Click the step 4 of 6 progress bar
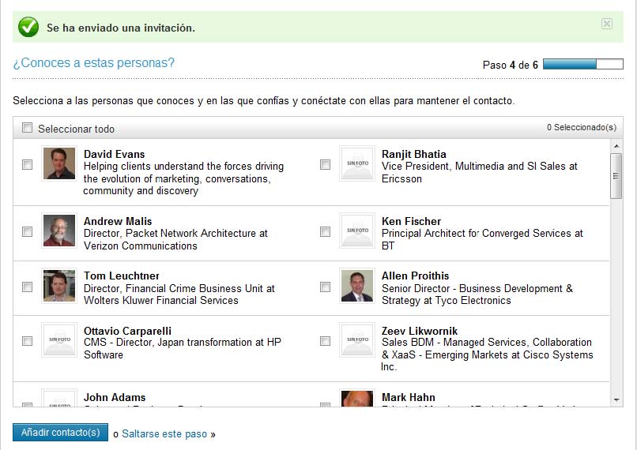Image resolution: width=637 pixels, height=450 pixels. 582,65
